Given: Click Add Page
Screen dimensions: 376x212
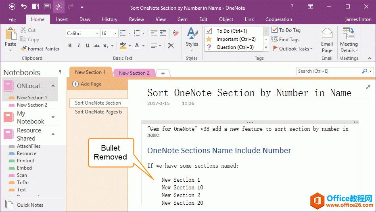Looking at the screenshot, I should [87, 84].
